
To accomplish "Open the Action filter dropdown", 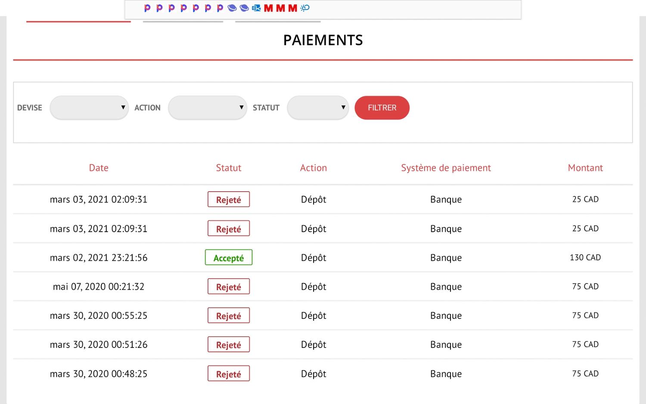I will pos(207,108).
